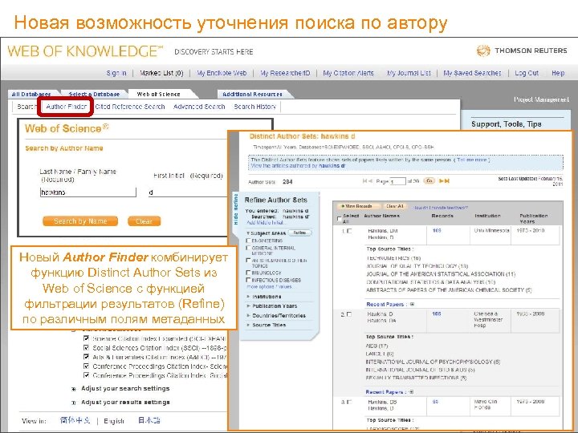Screen dimensions: 578x433
Task: Click the Clear All button
Action: click(x=394, y=206)
